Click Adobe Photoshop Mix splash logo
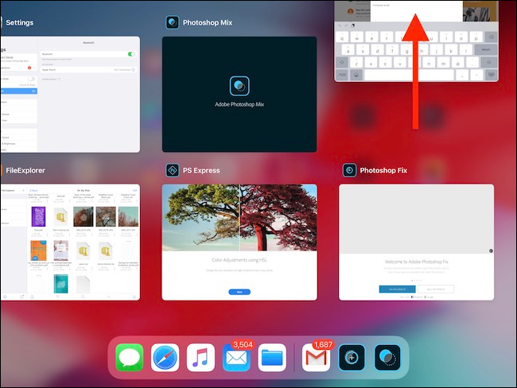Viewport: 517px width, 388px height. [x=239, y=86]
